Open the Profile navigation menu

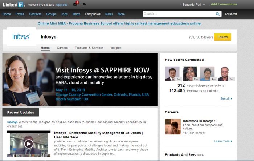(20, 14)
